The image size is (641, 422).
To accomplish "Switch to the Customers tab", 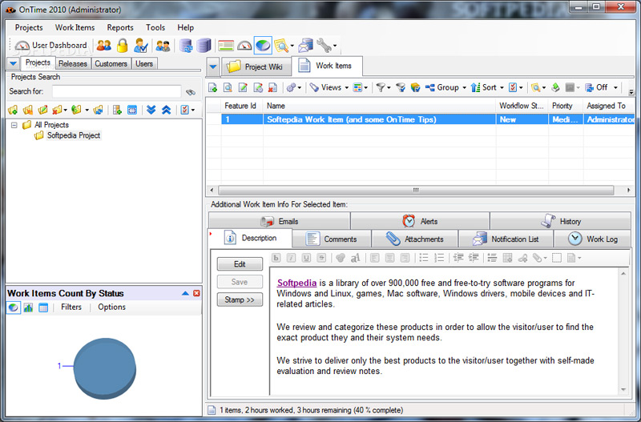I will click(x=111, y=64).
